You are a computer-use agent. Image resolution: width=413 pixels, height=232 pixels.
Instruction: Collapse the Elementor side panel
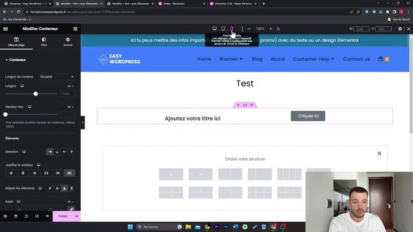(x=83, y=122)
